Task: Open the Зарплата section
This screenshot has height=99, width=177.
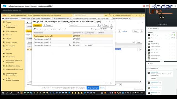Action: (x=9, y=53)
